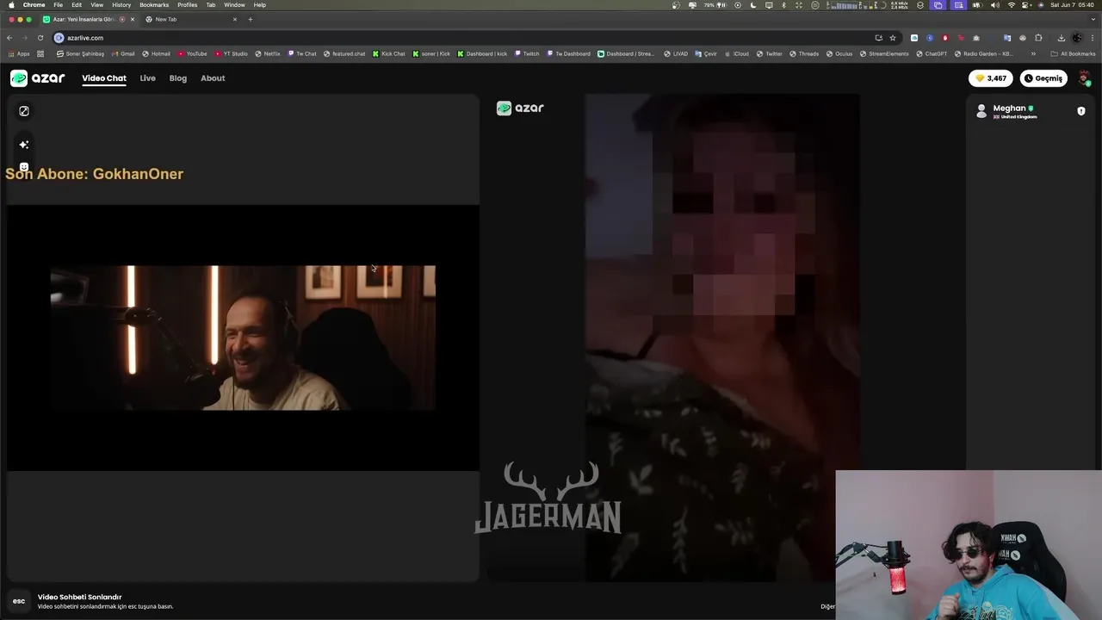Open the About page
The width and height of the screenshot is (1102, 620).
point(213,78)
